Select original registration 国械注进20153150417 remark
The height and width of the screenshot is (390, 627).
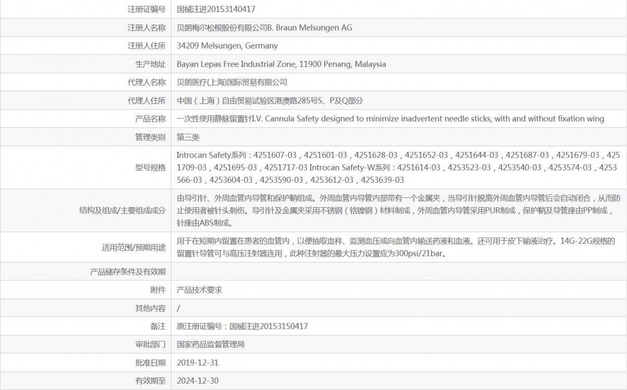tap(242, 326)
